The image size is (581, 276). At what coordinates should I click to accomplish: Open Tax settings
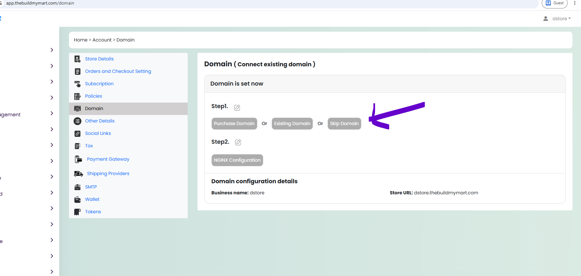tap(89, 146)
